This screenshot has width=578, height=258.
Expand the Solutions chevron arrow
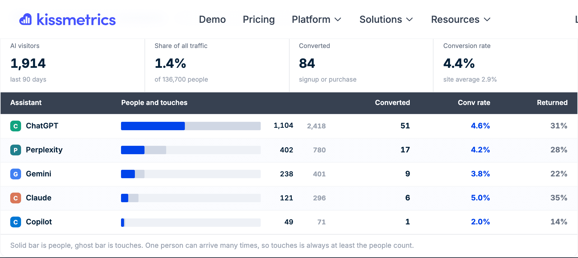pos(409,20)
